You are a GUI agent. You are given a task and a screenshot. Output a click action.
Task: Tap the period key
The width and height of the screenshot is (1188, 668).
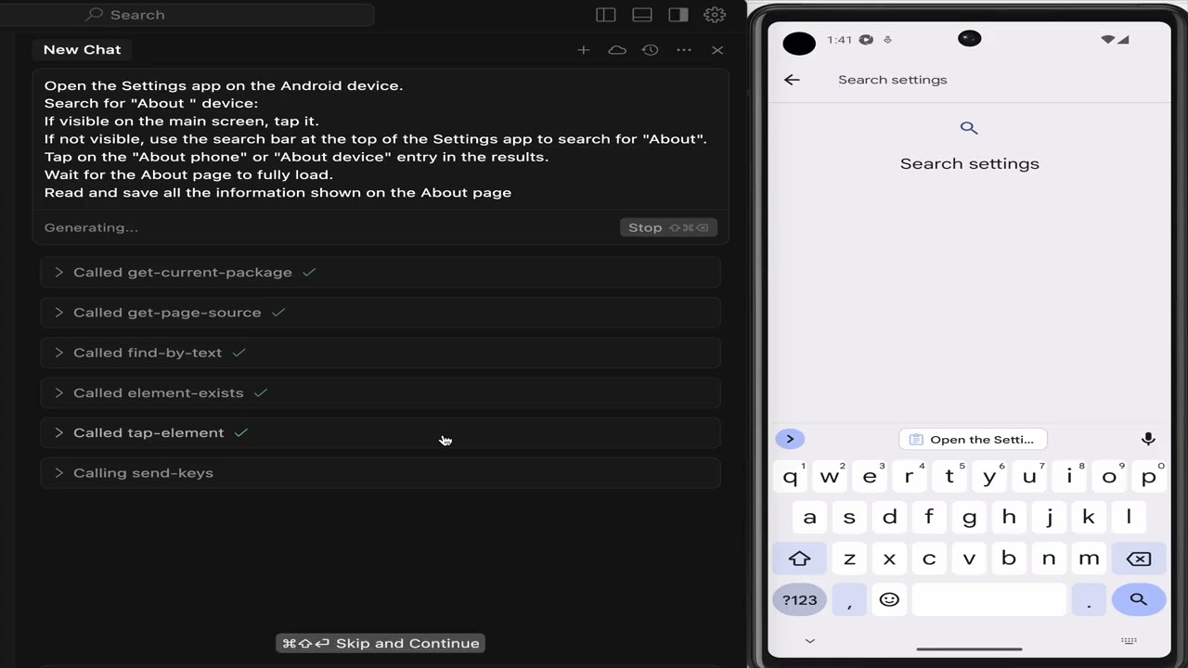pos(1089,599)
